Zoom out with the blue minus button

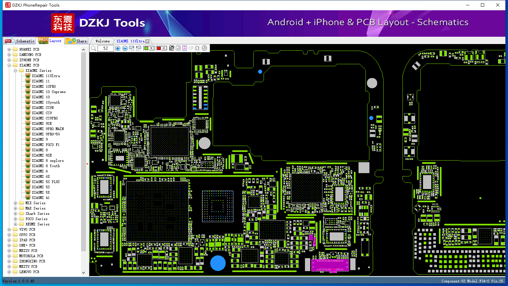pyautogui.click(x=125, y=48)
